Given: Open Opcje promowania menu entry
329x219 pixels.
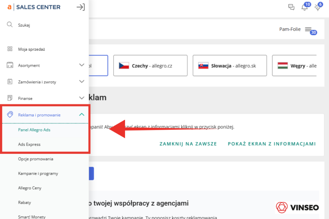Looking at the screenshot, I should [35, 159].
